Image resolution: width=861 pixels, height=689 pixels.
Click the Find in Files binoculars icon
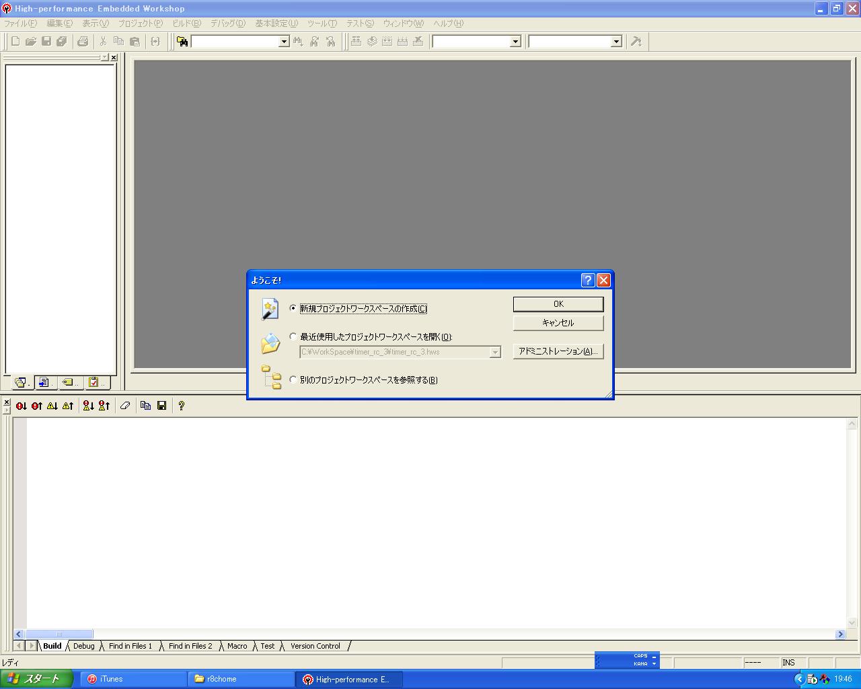pos(182,42)
